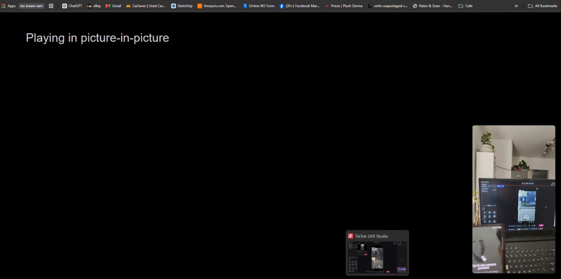Click the picture-in-picture video window
561x279 pixels.
point(514,199)
